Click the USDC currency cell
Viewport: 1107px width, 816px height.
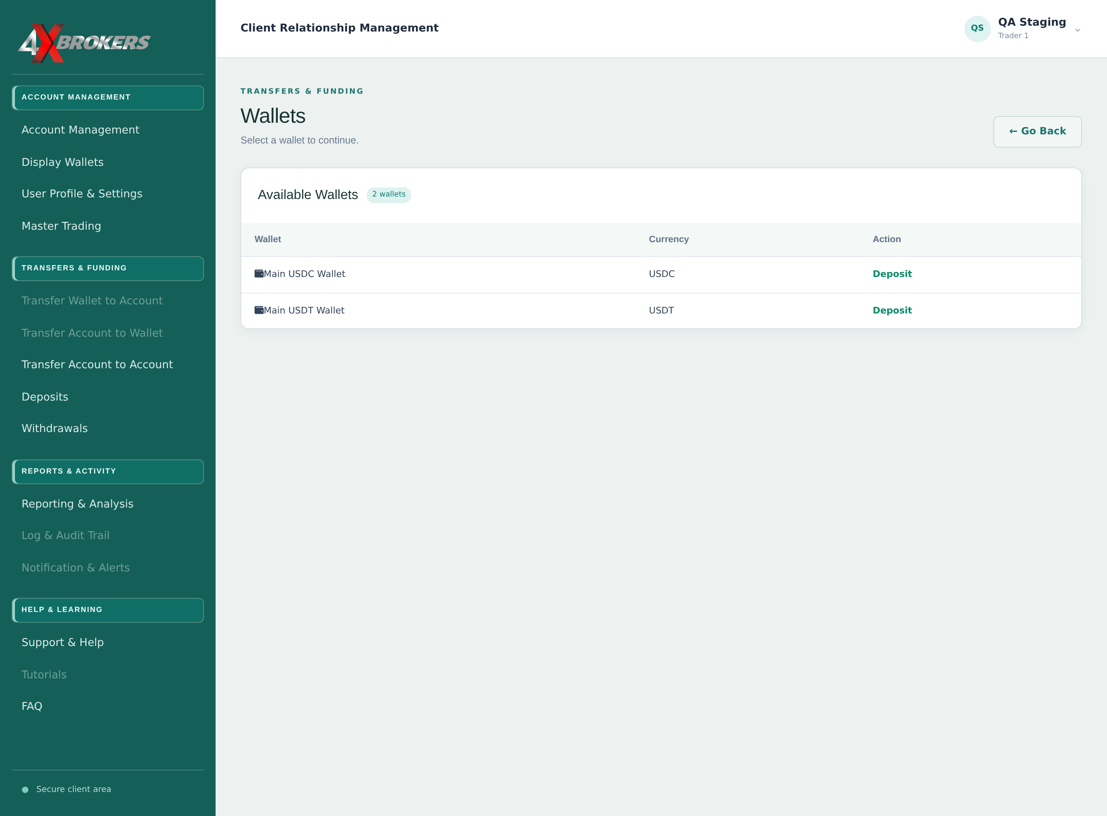coord(661,274)
